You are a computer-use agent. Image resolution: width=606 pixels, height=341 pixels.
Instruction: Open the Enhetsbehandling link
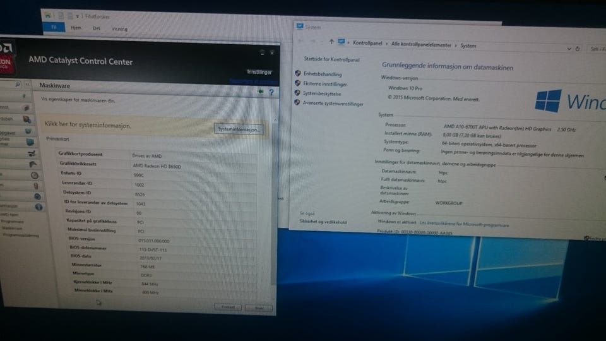pyautogui.click(x=323, y=74)
